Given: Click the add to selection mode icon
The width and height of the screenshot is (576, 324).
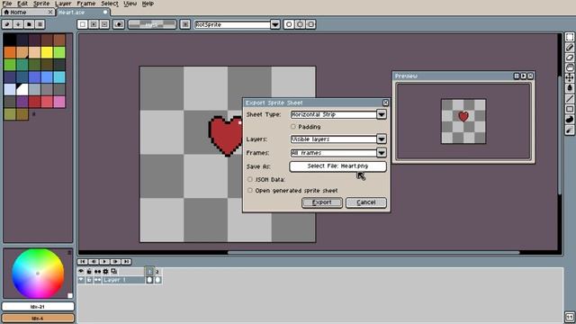Looking at the screenshot, I should tap(94, 24).
